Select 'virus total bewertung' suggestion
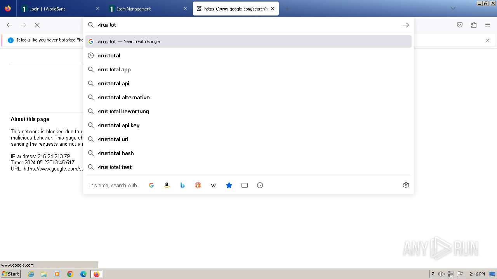This screenshot has width=497, height=279. (x=248, y=111)
